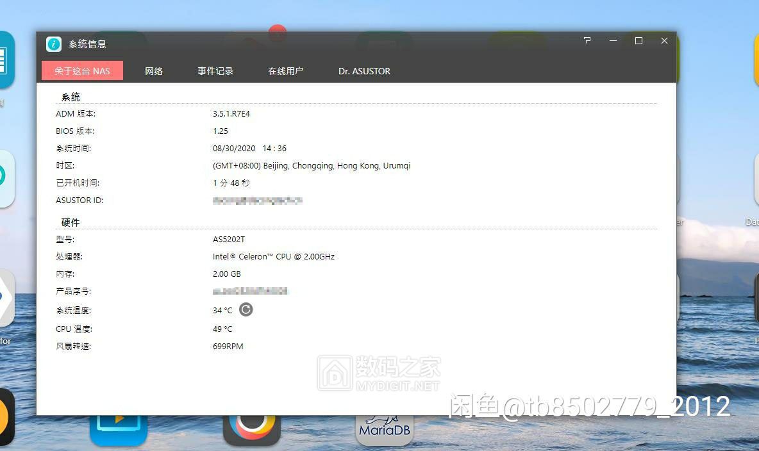Viewport: 759px width, 451px height.
Task: Click the BIOS 版本 label
Action: click(x=75, y=131)
